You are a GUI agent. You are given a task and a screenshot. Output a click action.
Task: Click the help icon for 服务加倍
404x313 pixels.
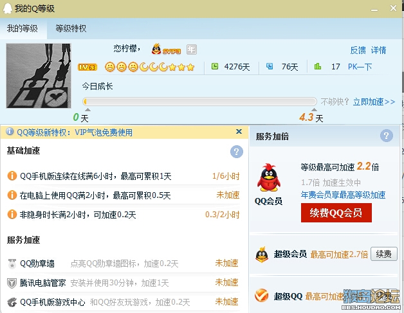[387, 136]
